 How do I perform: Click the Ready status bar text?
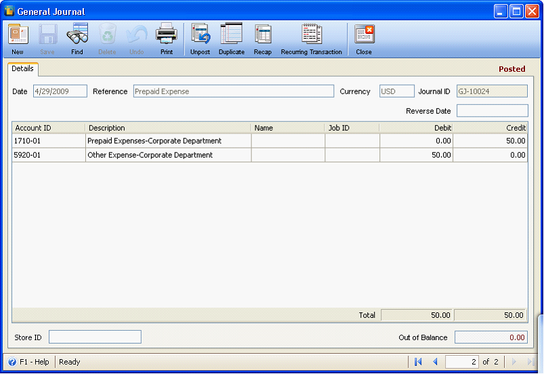69,362
